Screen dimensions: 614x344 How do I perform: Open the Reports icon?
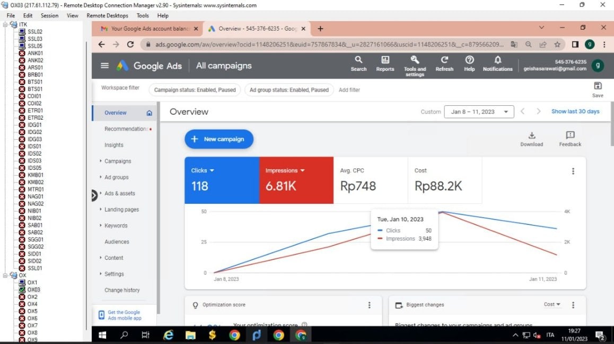pyautogui.click(x=385, y=64)
